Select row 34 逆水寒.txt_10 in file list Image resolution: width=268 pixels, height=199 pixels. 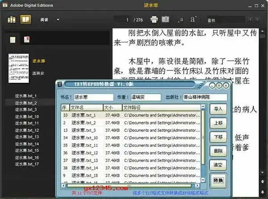coord(131,138)
